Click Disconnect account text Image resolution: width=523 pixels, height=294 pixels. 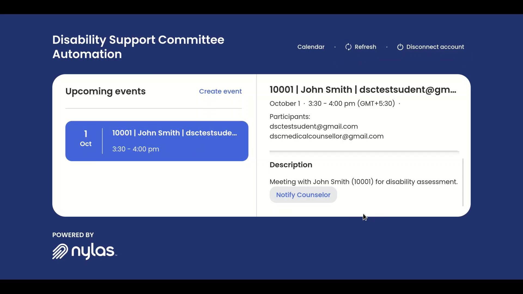pyautogui.click(x=435, y=47)
